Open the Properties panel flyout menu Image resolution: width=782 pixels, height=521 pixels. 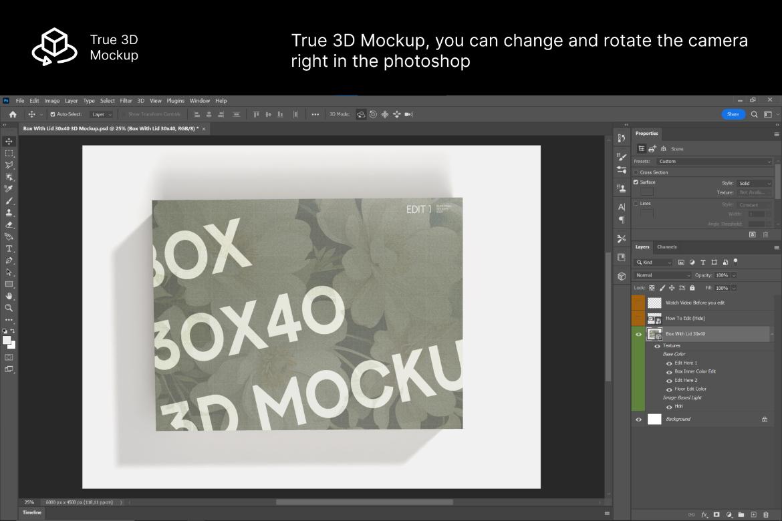777,134
